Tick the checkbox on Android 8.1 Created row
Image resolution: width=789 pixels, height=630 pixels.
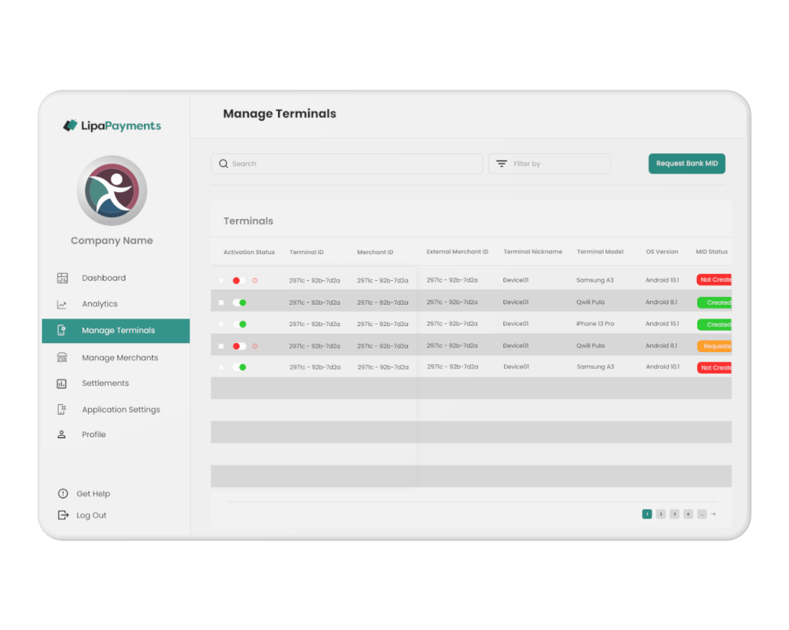[x=221, y=302]
